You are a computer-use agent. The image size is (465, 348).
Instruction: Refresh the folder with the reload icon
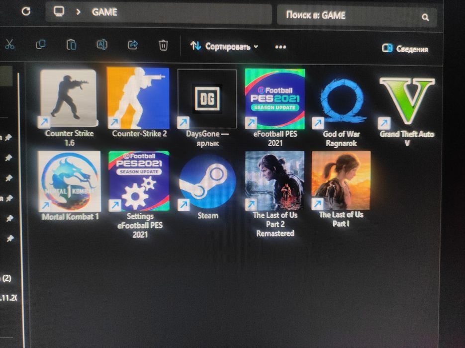coord(26,11)
